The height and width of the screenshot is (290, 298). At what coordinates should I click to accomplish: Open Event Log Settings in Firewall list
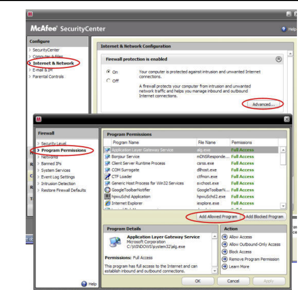pyautogui.click(x=58, y=177)
